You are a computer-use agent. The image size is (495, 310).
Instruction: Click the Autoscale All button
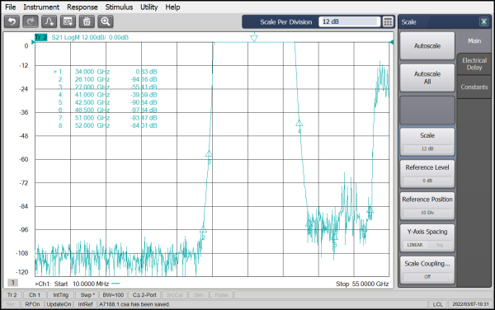point(427,77)
